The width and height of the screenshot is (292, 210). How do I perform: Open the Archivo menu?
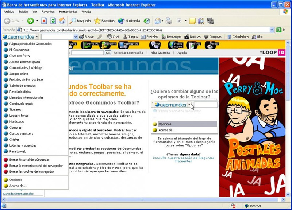pos(9,12)
